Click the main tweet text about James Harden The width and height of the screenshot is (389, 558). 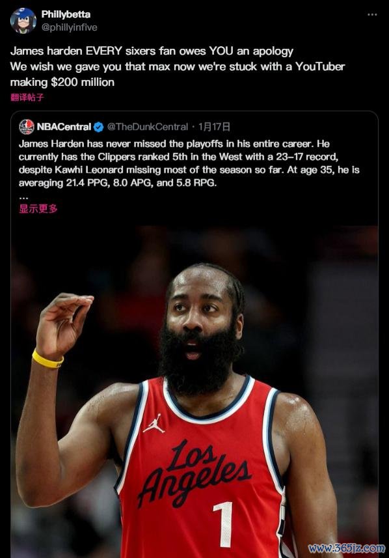tap(178, 66)
